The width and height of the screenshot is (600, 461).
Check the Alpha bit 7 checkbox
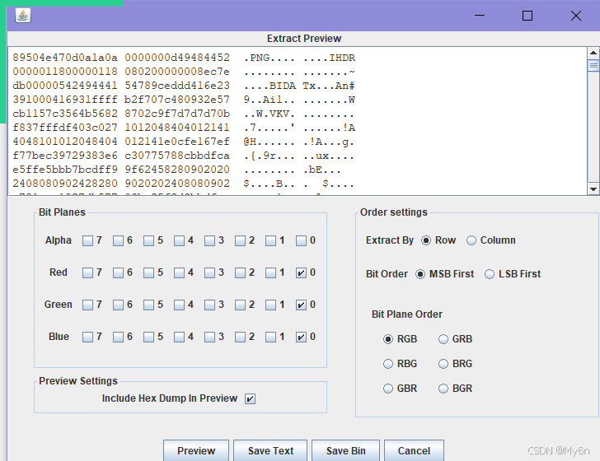(x=87, y=240)
